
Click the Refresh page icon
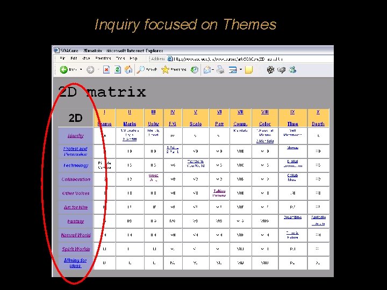(118, 70)
